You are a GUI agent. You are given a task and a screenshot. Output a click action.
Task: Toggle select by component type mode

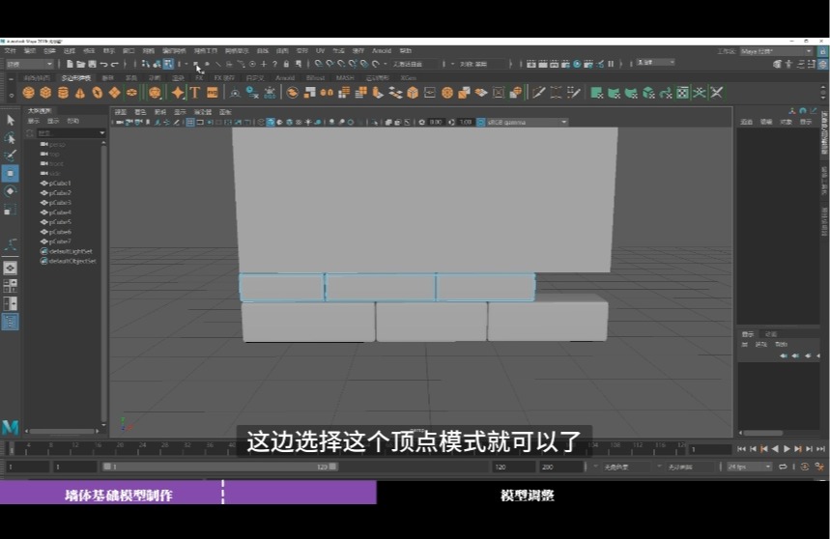click(x=168, y=64)
